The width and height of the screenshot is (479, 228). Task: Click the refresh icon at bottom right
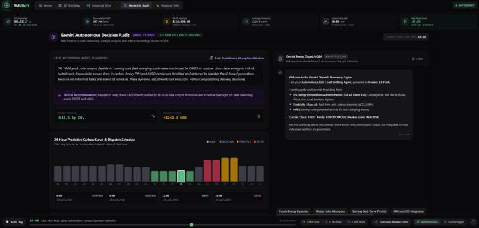473,222
